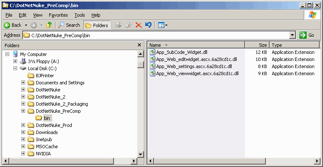
Task: Open the Views dropdown button
Action: coord(162,25)
